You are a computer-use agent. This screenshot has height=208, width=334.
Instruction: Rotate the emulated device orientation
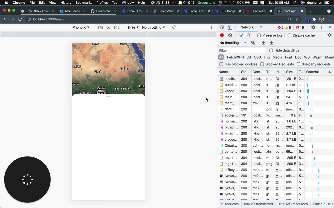click(174, 27)
